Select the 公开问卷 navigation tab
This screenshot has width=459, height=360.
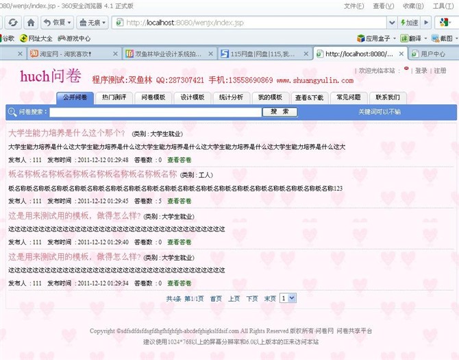tap(75, 98)
